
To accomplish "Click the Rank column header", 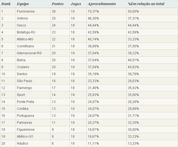I will coord(6,4).
